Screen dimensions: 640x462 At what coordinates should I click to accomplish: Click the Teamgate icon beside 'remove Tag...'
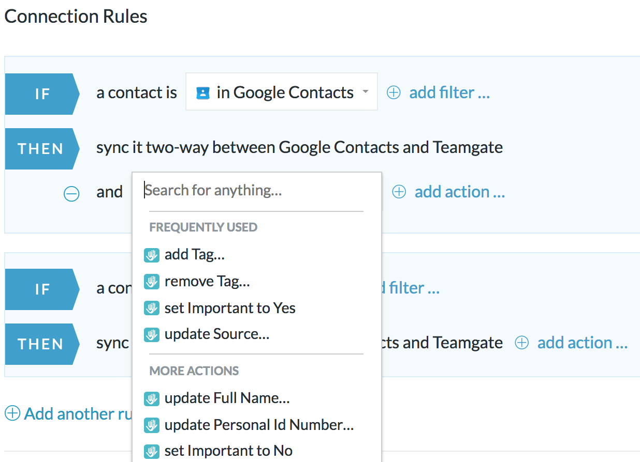[151, 282]
